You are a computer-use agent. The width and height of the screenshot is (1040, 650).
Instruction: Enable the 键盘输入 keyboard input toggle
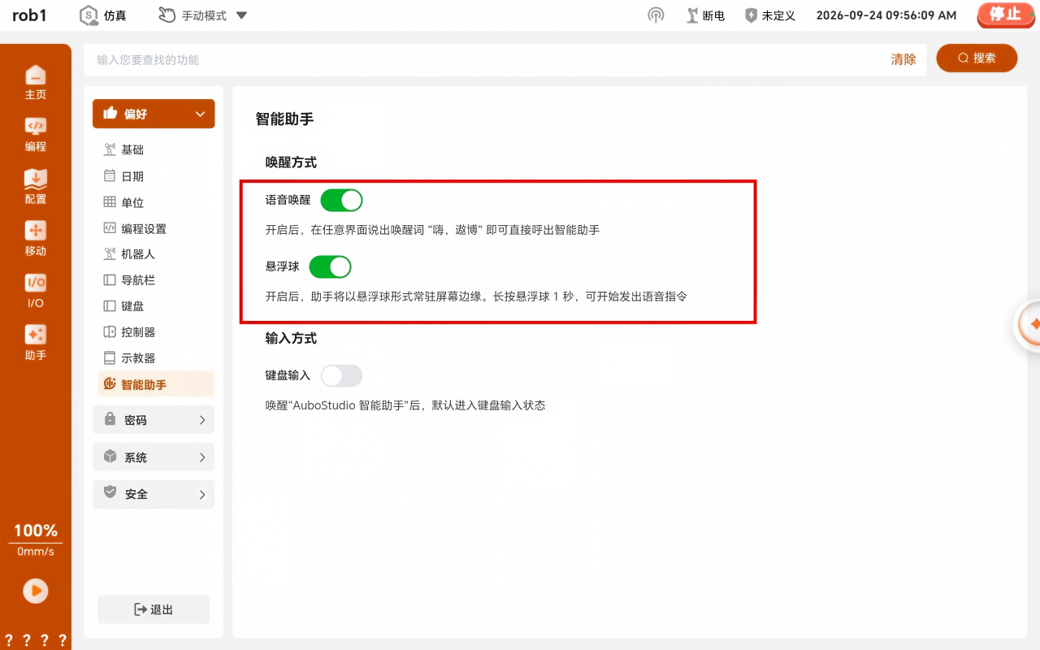click(x=341, y=375)
